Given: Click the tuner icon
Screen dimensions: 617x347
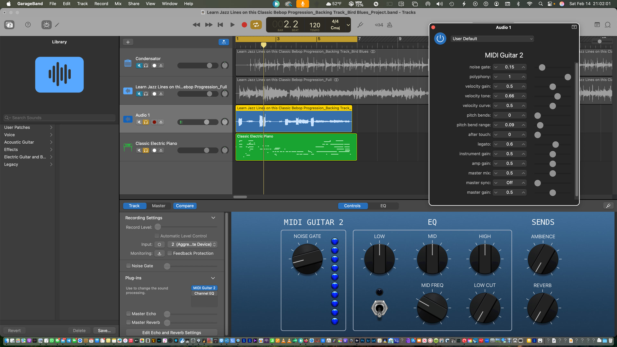Looking at the screenshot, I should click(x=360, y=25).
